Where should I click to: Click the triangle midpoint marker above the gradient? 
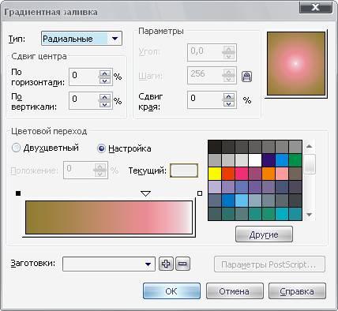pyautogui.click(x=145, y=194)
